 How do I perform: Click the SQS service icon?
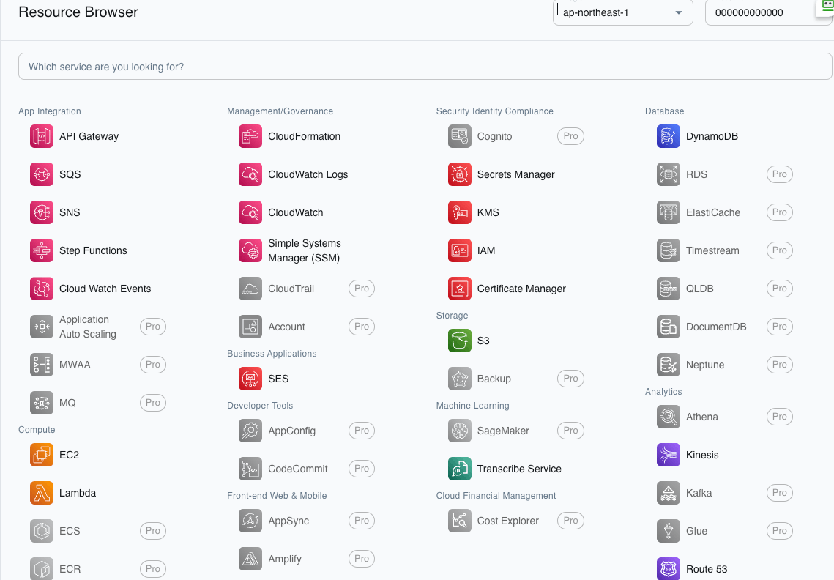[42, 174]
